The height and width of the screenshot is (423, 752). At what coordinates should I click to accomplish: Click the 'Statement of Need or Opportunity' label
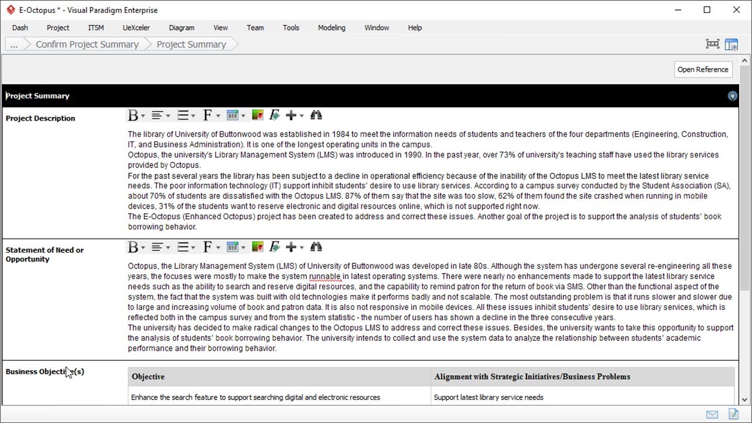(45, 254)
